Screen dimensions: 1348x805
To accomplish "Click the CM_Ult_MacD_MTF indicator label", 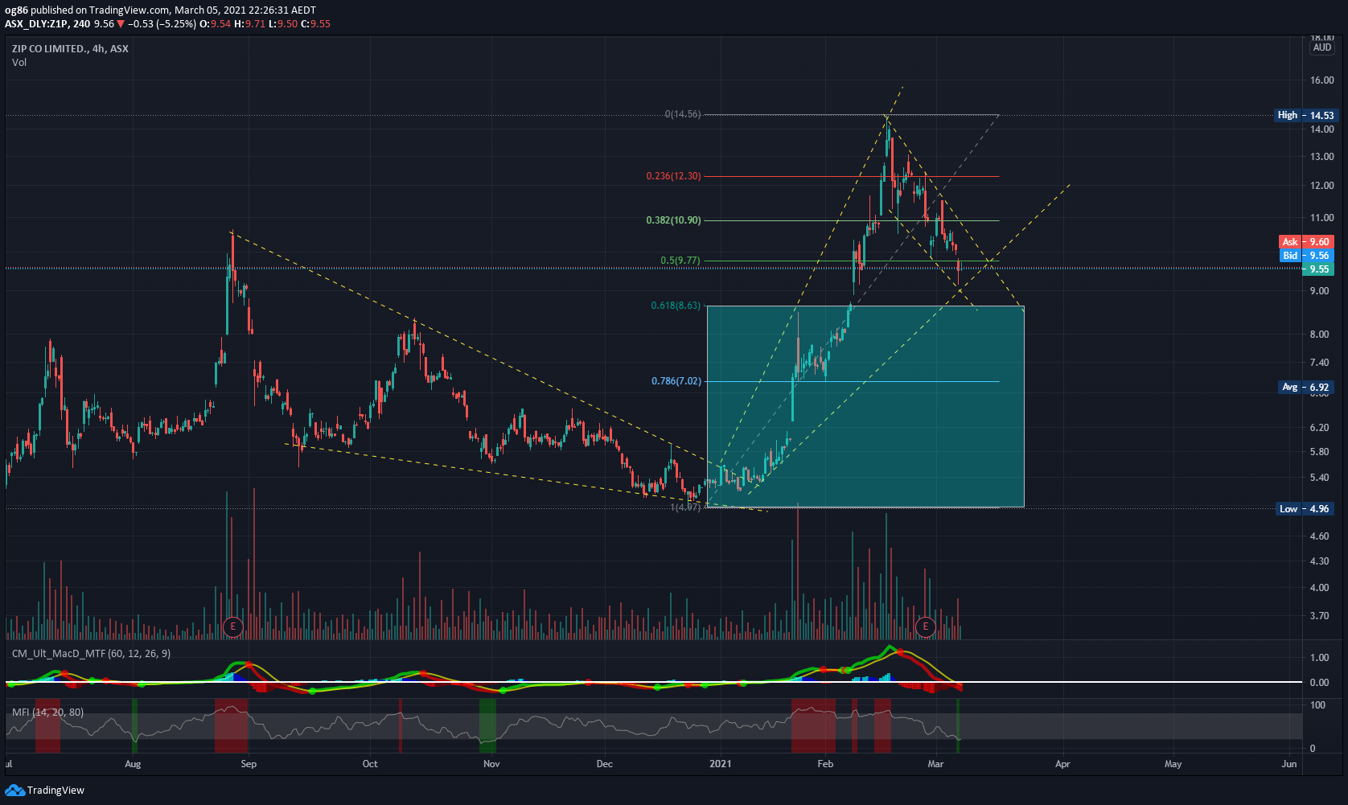I will [x=91, y=654].
